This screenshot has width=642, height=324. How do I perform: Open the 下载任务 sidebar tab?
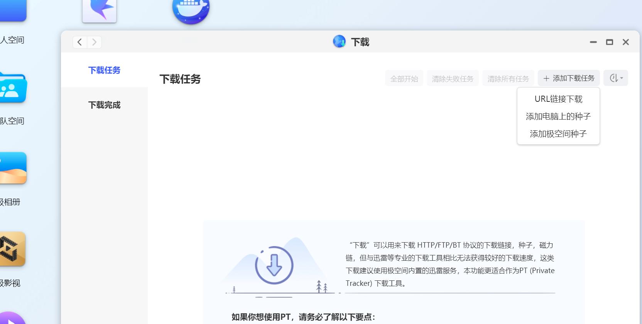pyautogui.click(x=104, y=70)
